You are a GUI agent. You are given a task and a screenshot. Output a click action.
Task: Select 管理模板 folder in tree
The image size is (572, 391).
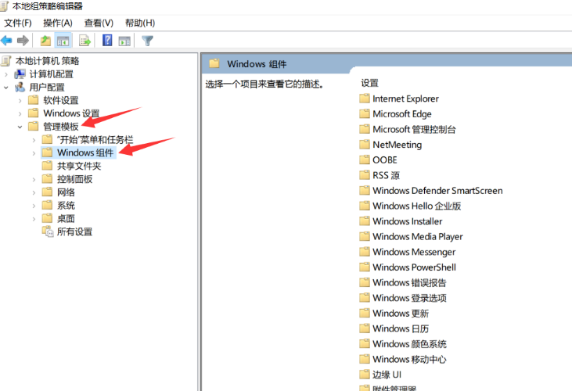[x=60, y=127]
